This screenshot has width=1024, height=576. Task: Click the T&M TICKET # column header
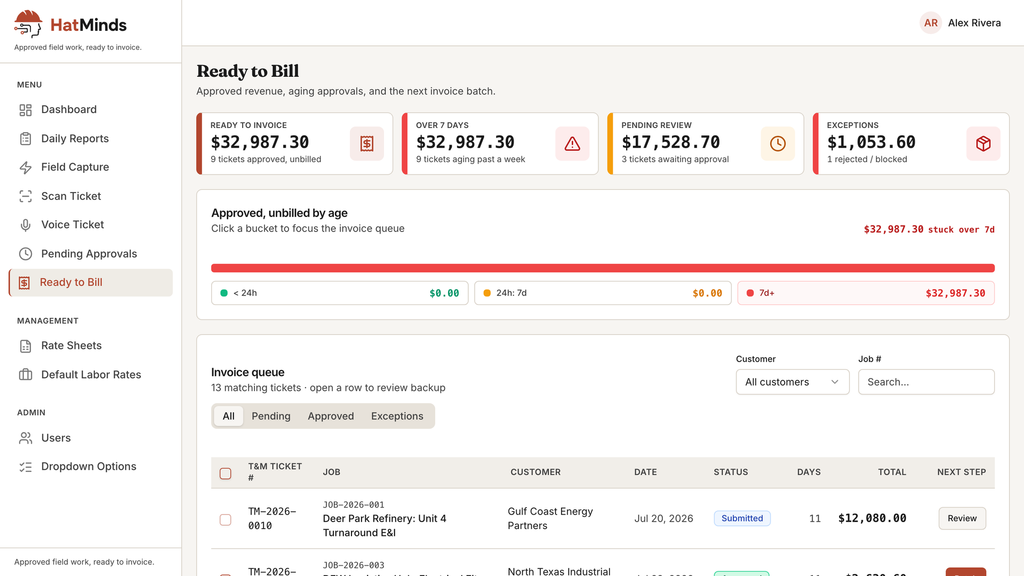pos(275,472)
